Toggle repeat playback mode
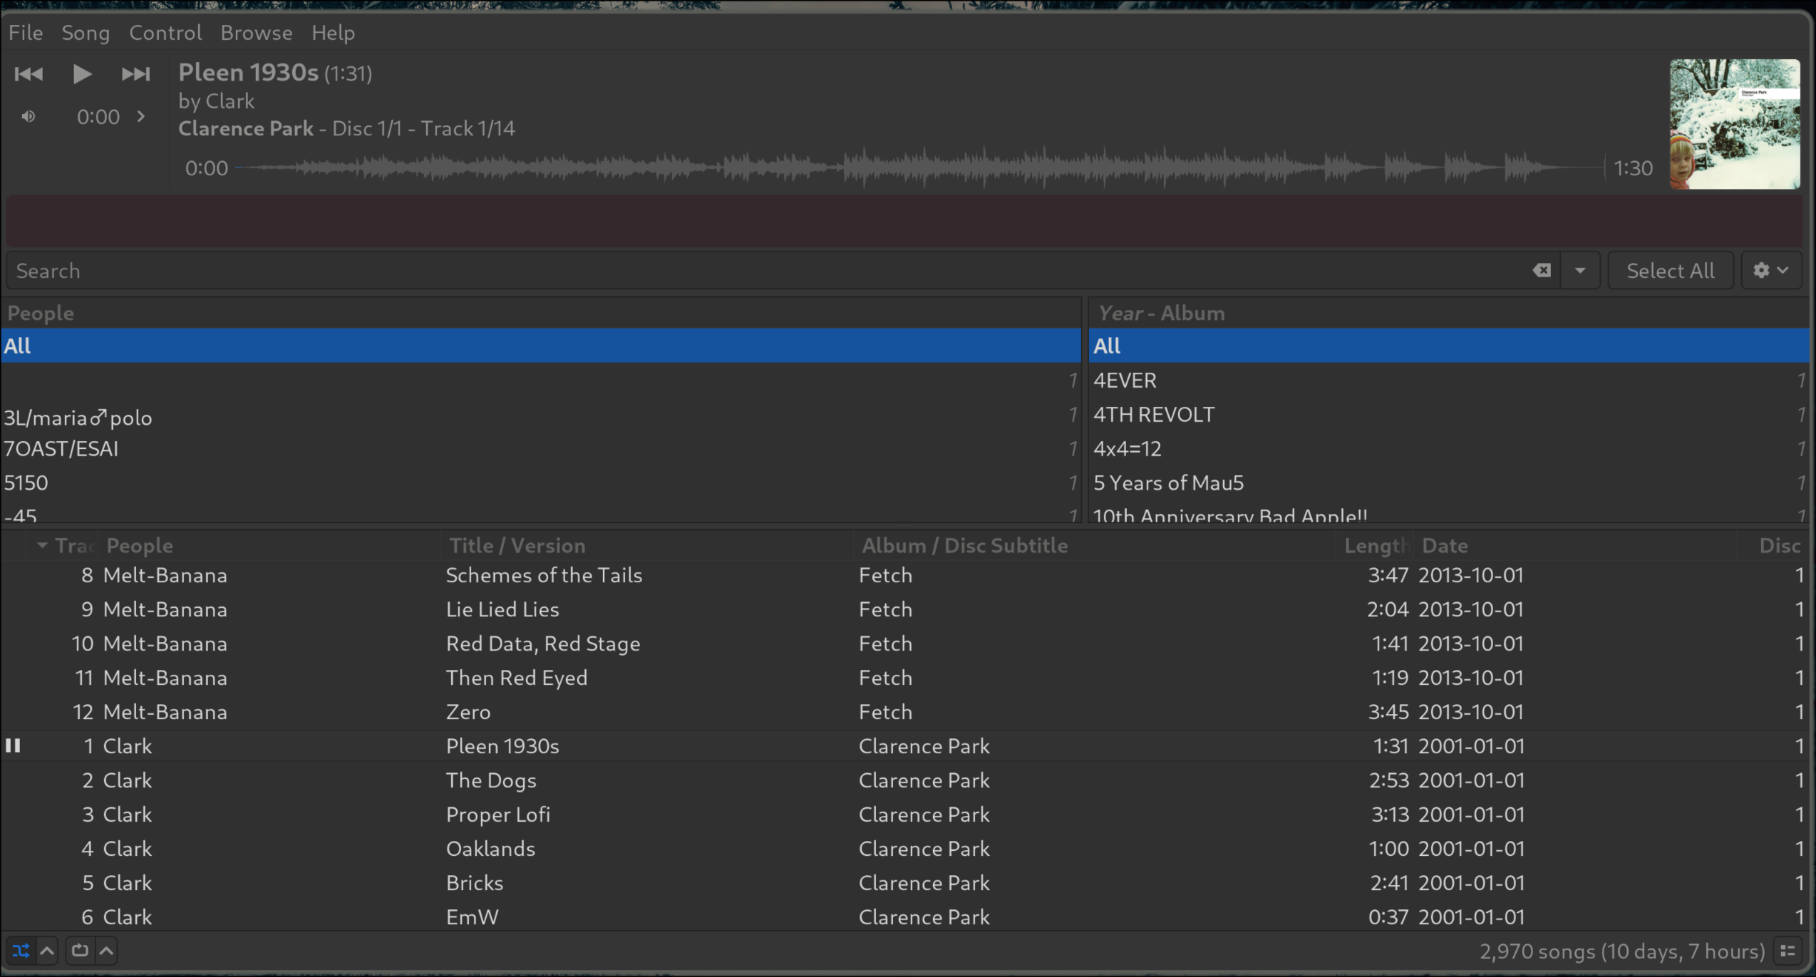This screenshot has height=977, width=1816. tap(80, 951)
